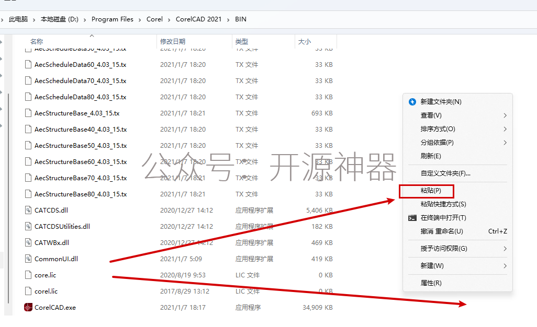
Task: Sort files by the 大小 column header
Action: click(305, 41)
